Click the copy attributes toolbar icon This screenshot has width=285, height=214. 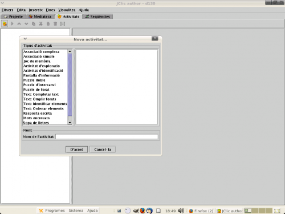pos(63,24)
